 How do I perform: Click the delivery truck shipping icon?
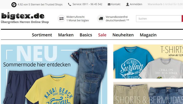pyautogui.click(x=101, y=18)
